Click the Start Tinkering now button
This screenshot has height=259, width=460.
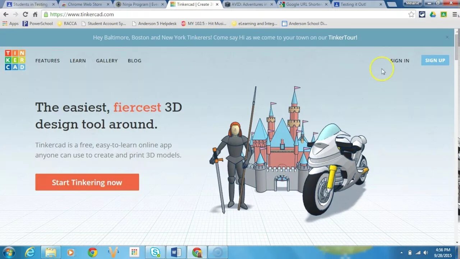point(87,182)
